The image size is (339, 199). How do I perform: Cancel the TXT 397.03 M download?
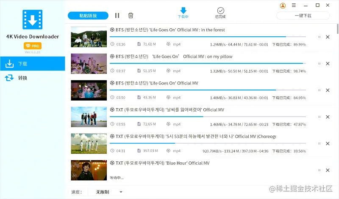tap(328, 143)
